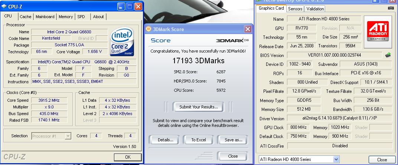Click the processor Name field Intel Core 2 Quad Q6600

pos(69,32)
